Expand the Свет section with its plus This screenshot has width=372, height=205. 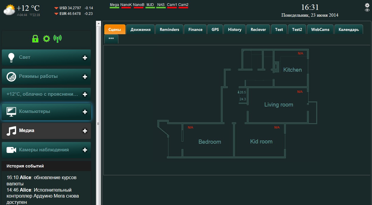(85, 58)
